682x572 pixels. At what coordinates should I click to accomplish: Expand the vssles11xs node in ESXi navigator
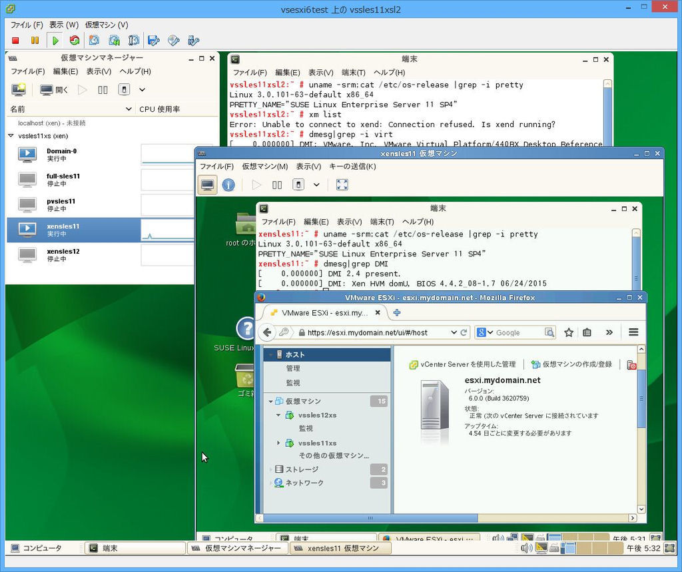click(278, 443)
